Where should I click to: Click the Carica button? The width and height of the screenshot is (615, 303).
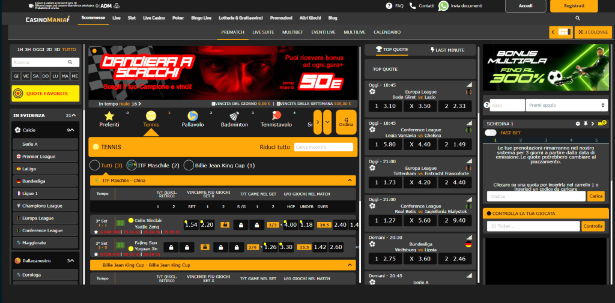[596, 196]
